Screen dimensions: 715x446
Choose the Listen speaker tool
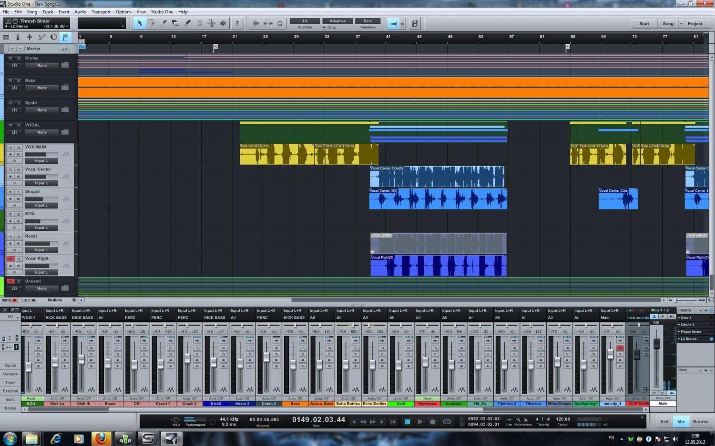(223, 23)
